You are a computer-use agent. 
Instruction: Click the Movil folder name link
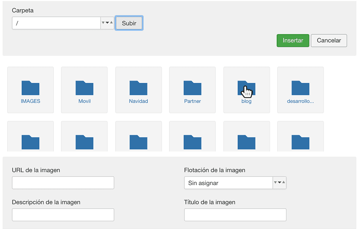pos(85,101)
